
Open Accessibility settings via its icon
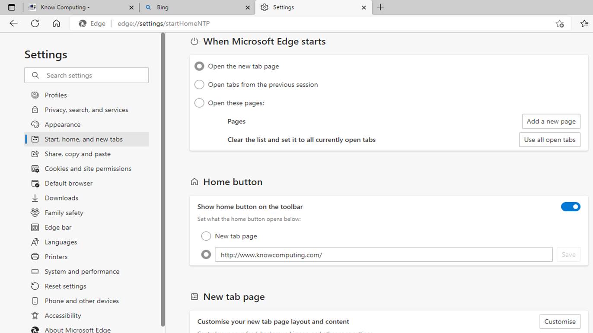[35, 315]
